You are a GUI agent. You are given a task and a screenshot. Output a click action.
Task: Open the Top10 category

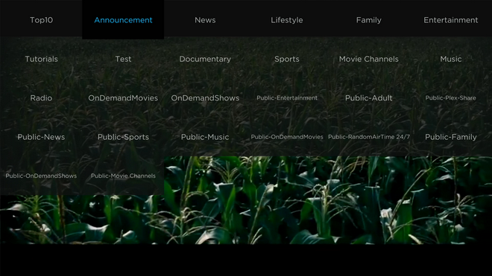(x=41, y=20)
